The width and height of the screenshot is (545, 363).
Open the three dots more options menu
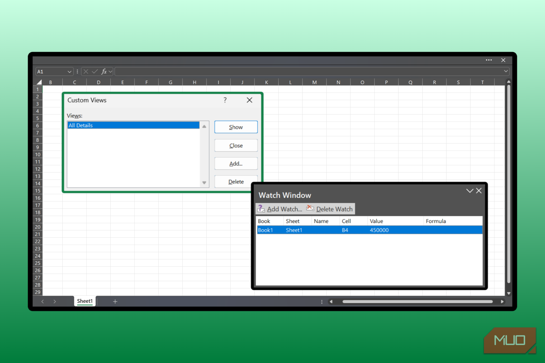pos(489,60)
